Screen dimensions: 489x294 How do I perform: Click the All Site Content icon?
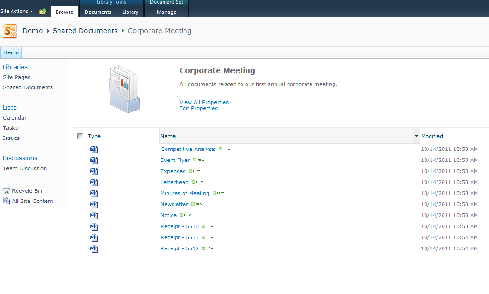(6, 200)
